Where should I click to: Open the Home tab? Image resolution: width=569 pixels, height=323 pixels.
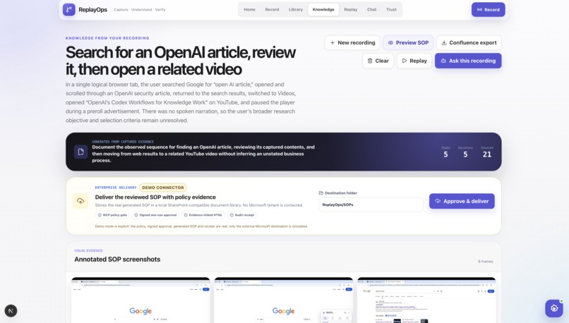[249, 10]
